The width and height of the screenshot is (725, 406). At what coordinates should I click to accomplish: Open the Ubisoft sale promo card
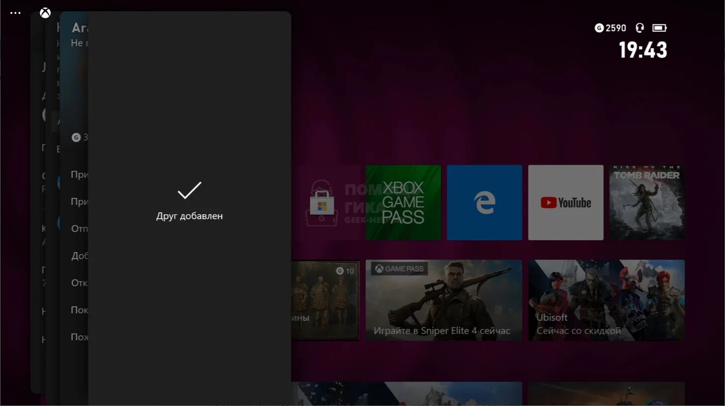pyautogui.click(x=607, y=300)
